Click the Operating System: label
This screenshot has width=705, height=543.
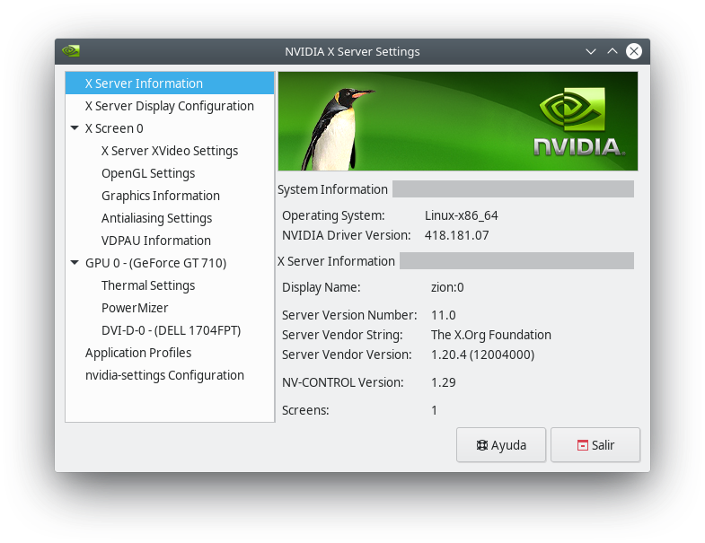click(333, 215)
